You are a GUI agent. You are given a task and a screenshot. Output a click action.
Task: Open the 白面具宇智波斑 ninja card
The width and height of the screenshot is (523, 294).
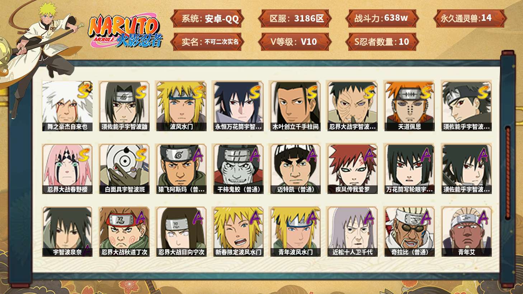[124, 169]
